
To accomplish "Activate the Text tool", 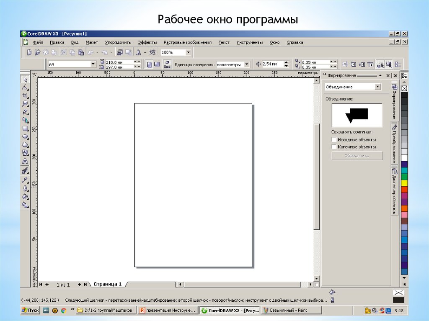I will (25, 161).
